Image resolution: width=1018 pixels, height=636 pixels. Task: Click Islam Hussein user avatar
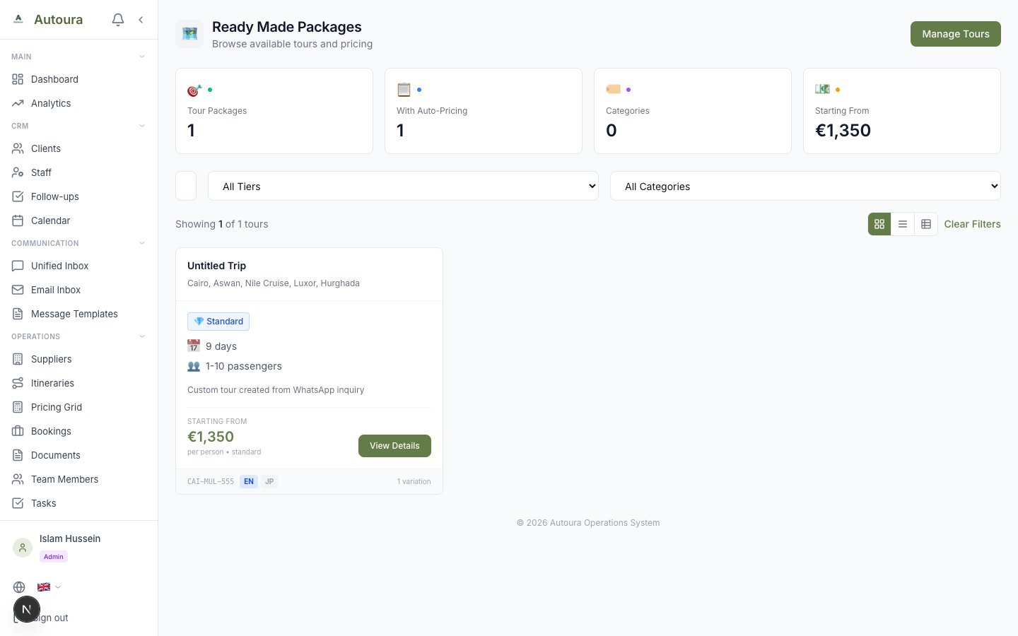tap(23, 548)
